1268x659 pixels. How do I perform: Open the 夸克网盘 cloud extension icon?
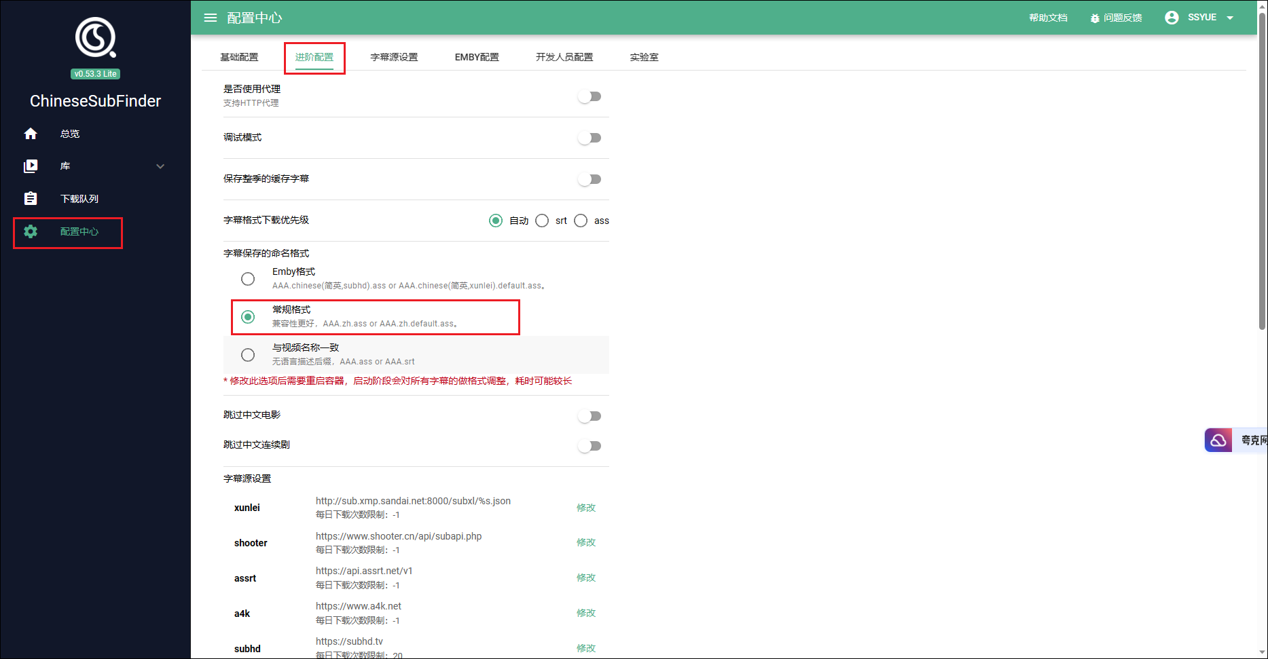1218,440
